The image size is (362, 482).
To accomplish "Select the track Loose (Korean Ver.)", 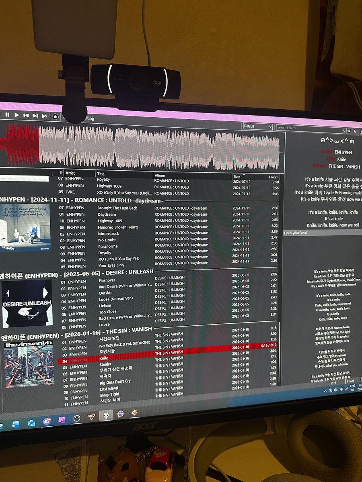I will (x=116, y=299).
